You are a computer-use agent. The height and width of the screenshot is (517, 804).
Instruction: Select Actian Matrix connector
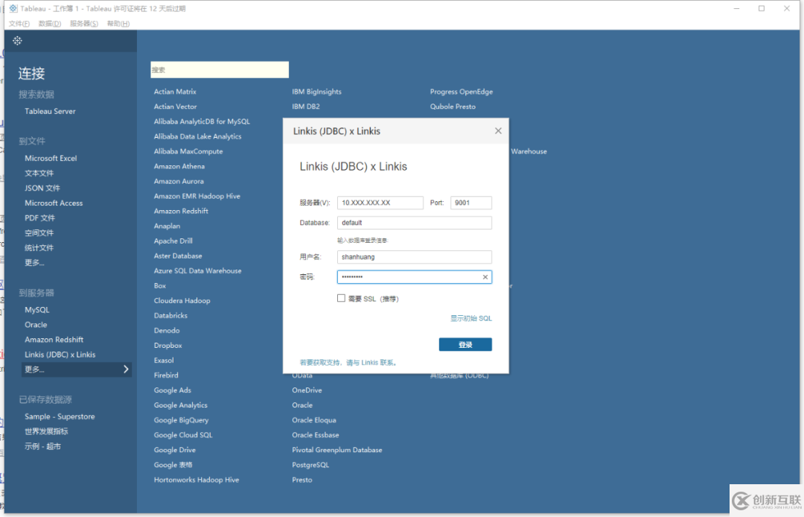(x=175, y=92)
